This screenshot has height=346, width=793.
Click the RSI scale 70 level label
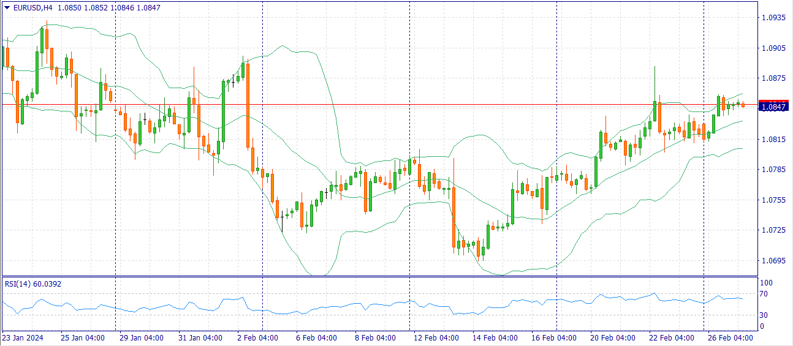(764, 294)
